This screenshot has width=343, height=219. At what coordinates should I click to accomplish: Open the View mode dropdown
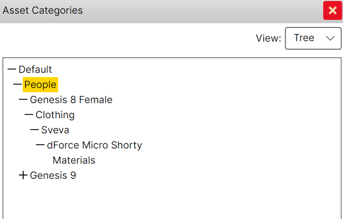313,38
